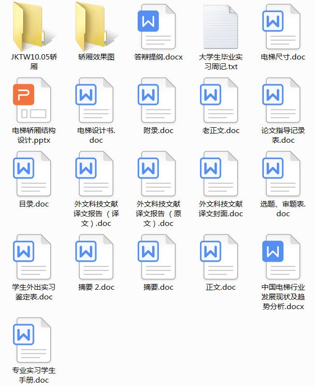Screen dimensions: 315x386
Task: Click the file name text 学生外出实习鉴定表.doc
Action: pyautogui.click(x=34, y=292)
